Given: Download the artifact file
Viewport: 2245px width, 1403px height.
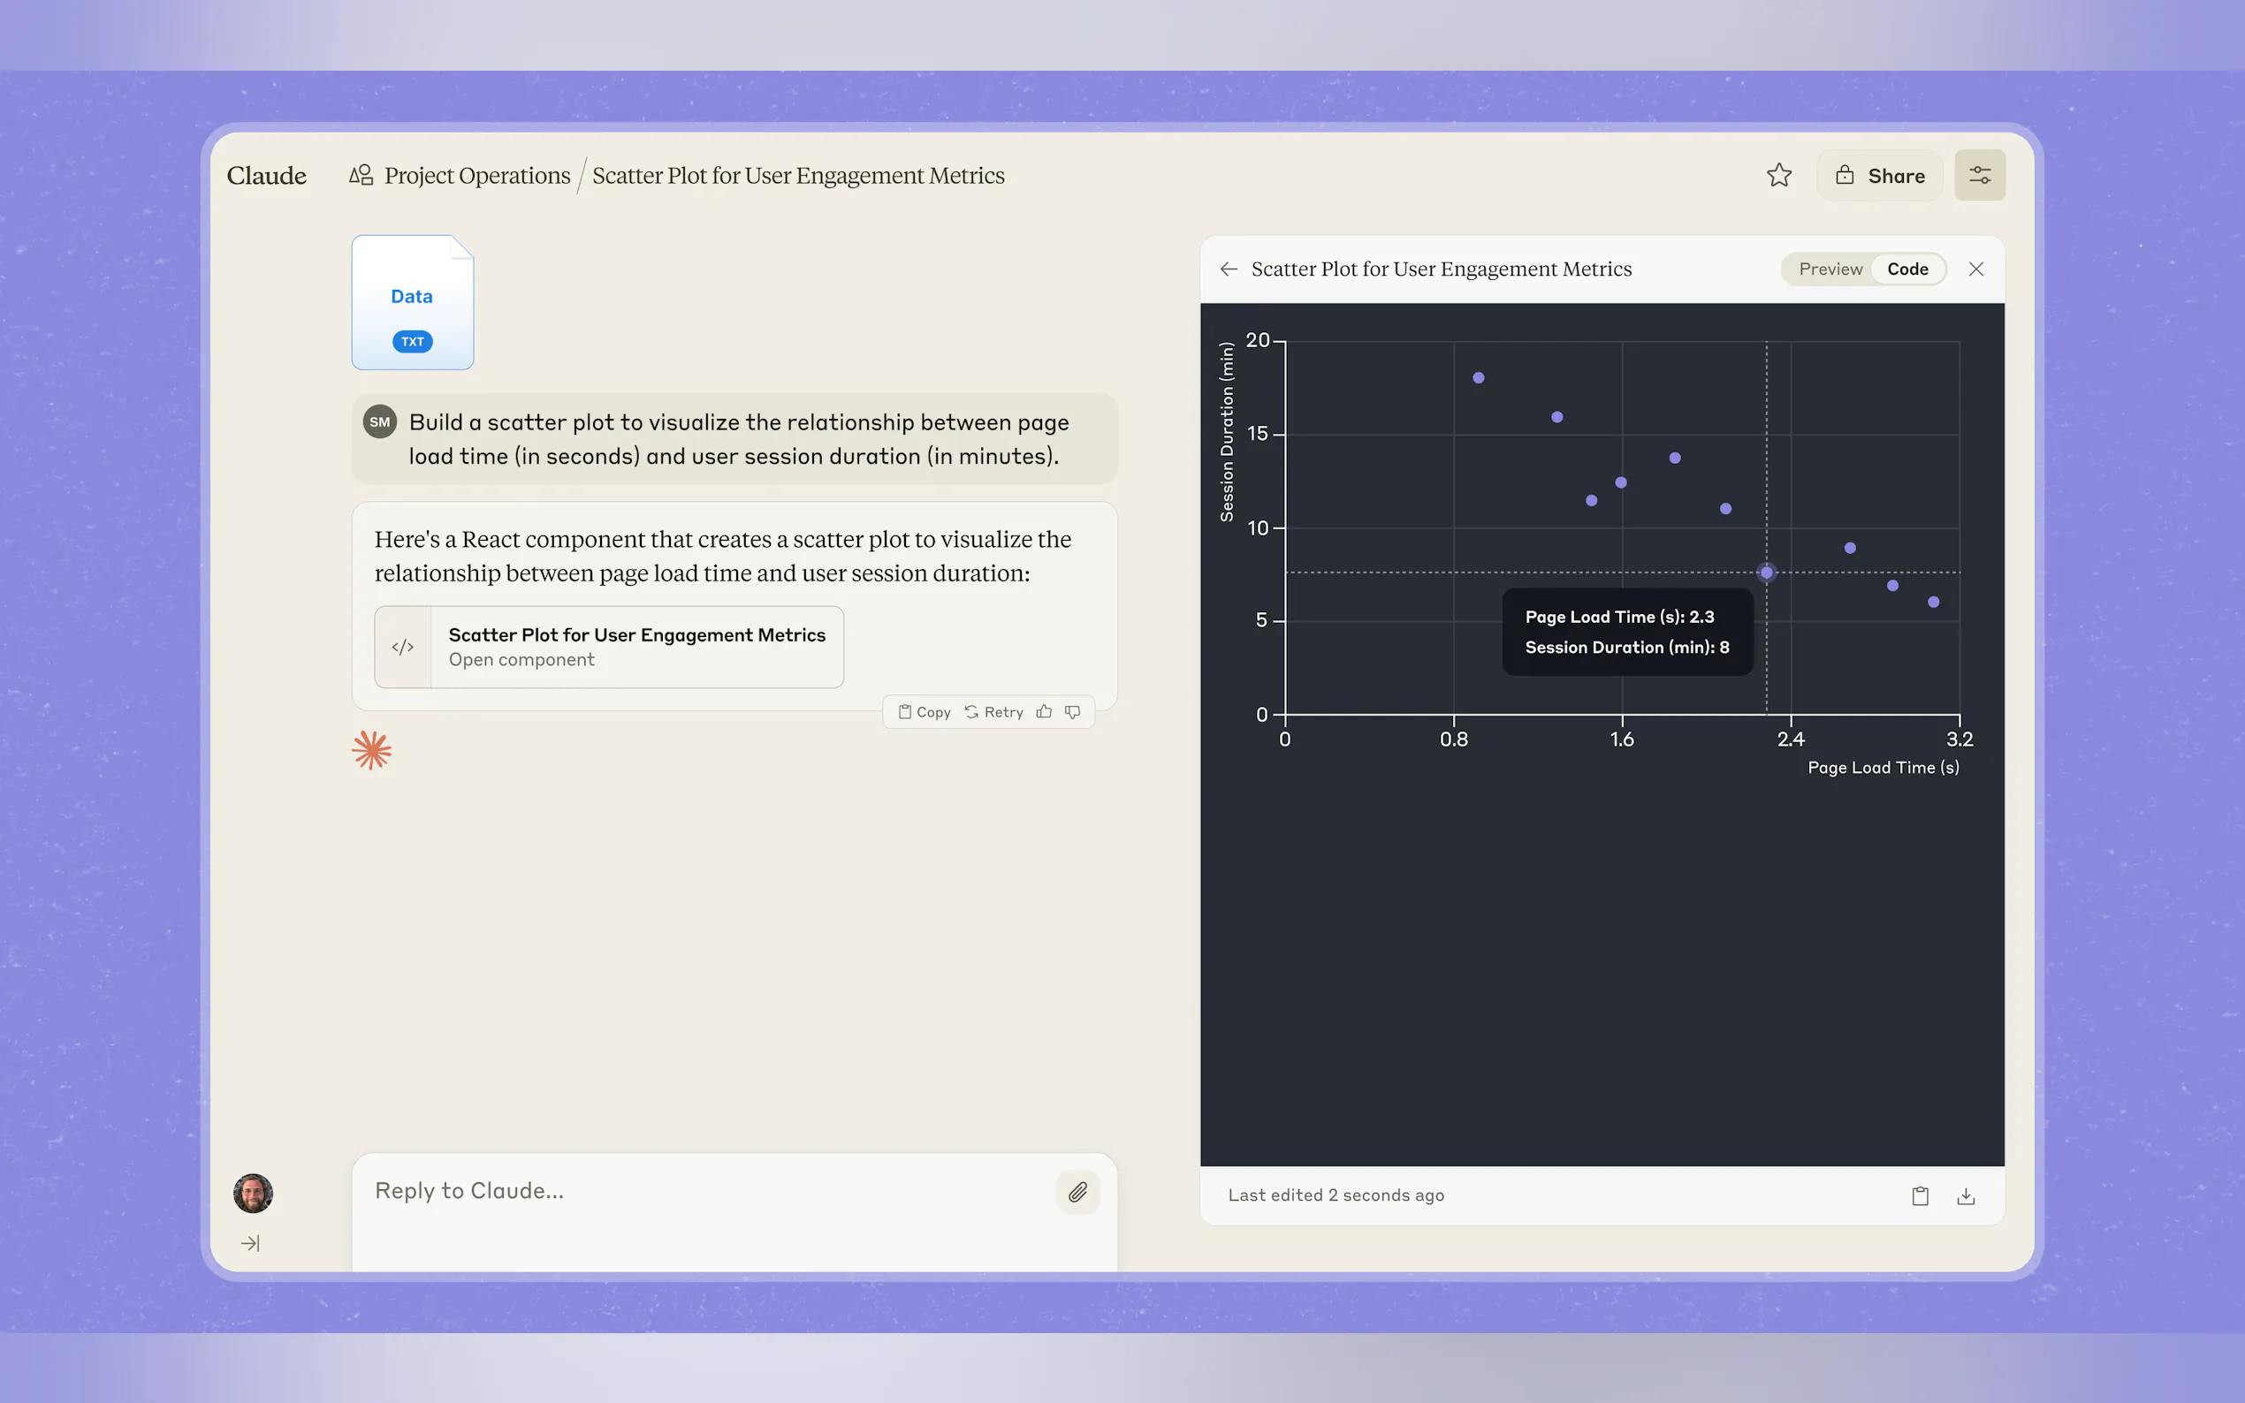Looking at the screenshot, I should pyautogui.click(x=1965, y=1196).
